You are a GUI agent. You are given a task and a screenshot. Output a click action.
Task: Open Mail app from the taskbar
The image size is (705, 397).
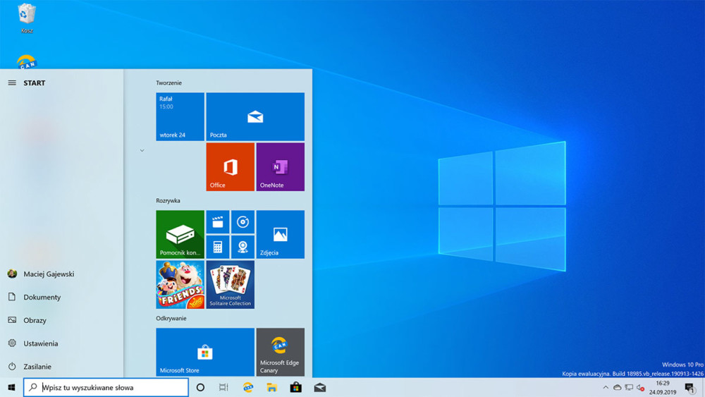point(319,387)
